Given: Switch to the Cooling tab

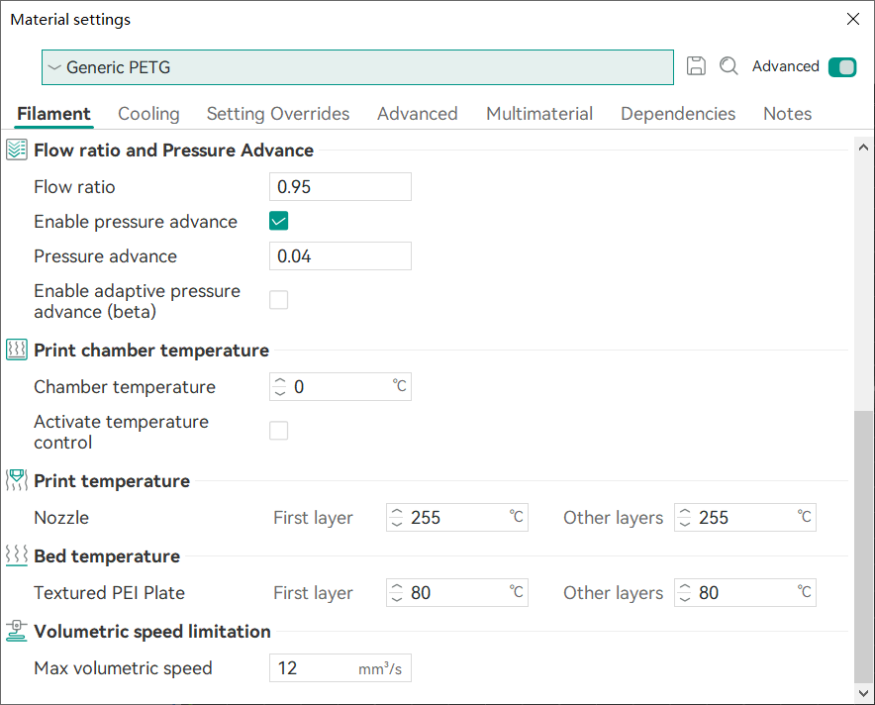Looking at the screenshot, I should 148,114.
